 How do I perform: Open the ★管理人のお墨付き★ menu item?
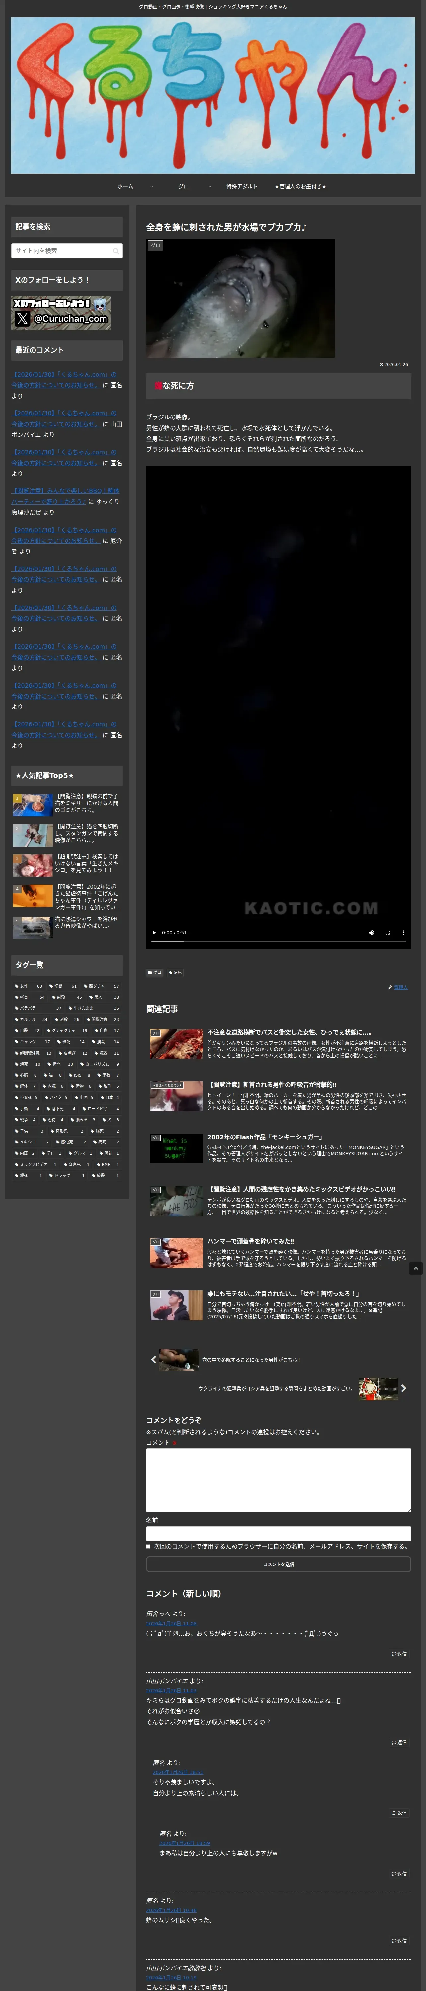tap(300, 186)
